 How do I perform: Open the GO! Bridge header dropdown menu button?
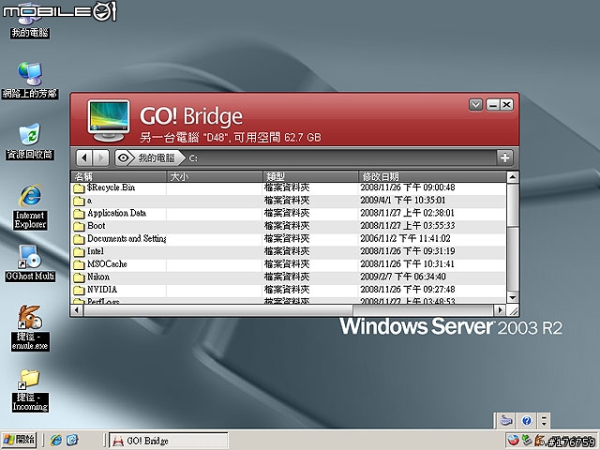click(475, 104)
